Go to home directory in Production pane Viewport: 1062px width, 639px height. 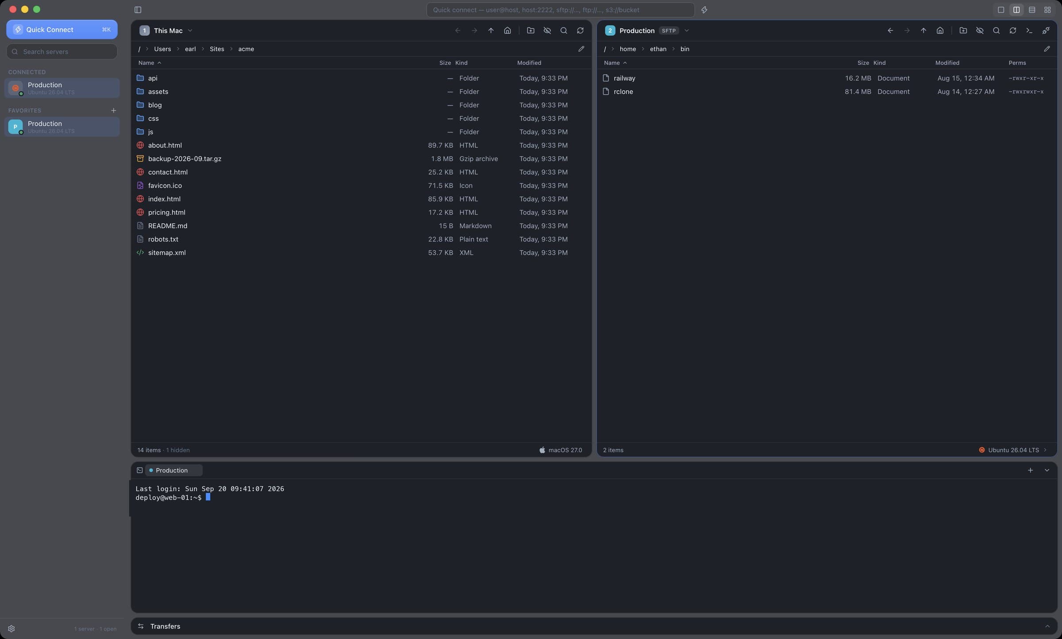(x=940, y=31)
